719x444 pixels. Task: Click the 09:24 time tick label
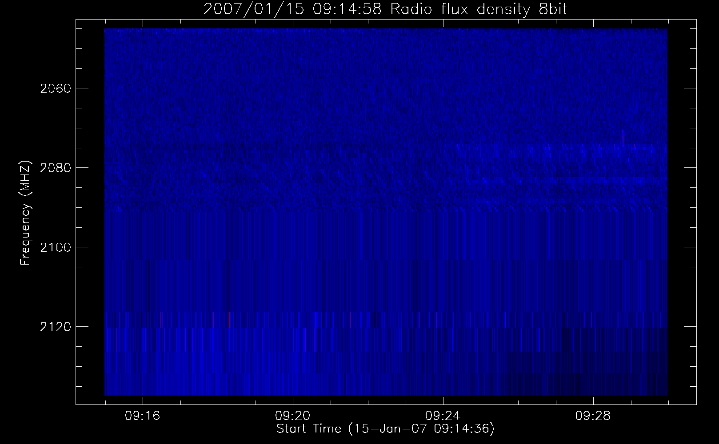443,416
